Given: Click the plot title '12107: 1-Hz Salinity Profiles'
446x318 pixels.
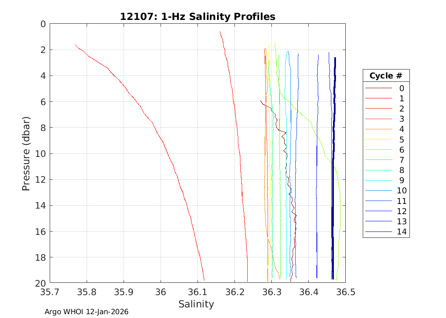Looking at the screenshot, I should [198, 17].
